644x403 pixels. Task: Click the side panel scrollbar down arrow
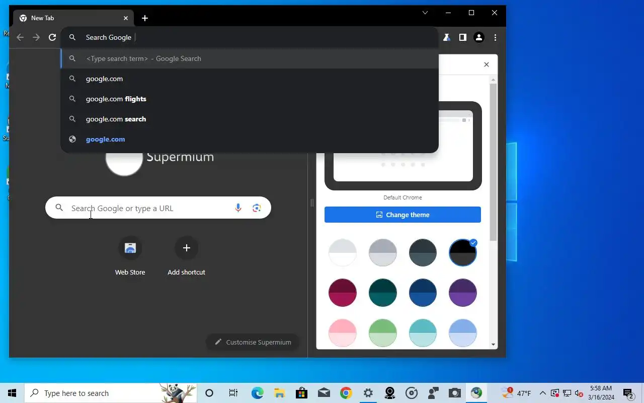coord(493,345)
